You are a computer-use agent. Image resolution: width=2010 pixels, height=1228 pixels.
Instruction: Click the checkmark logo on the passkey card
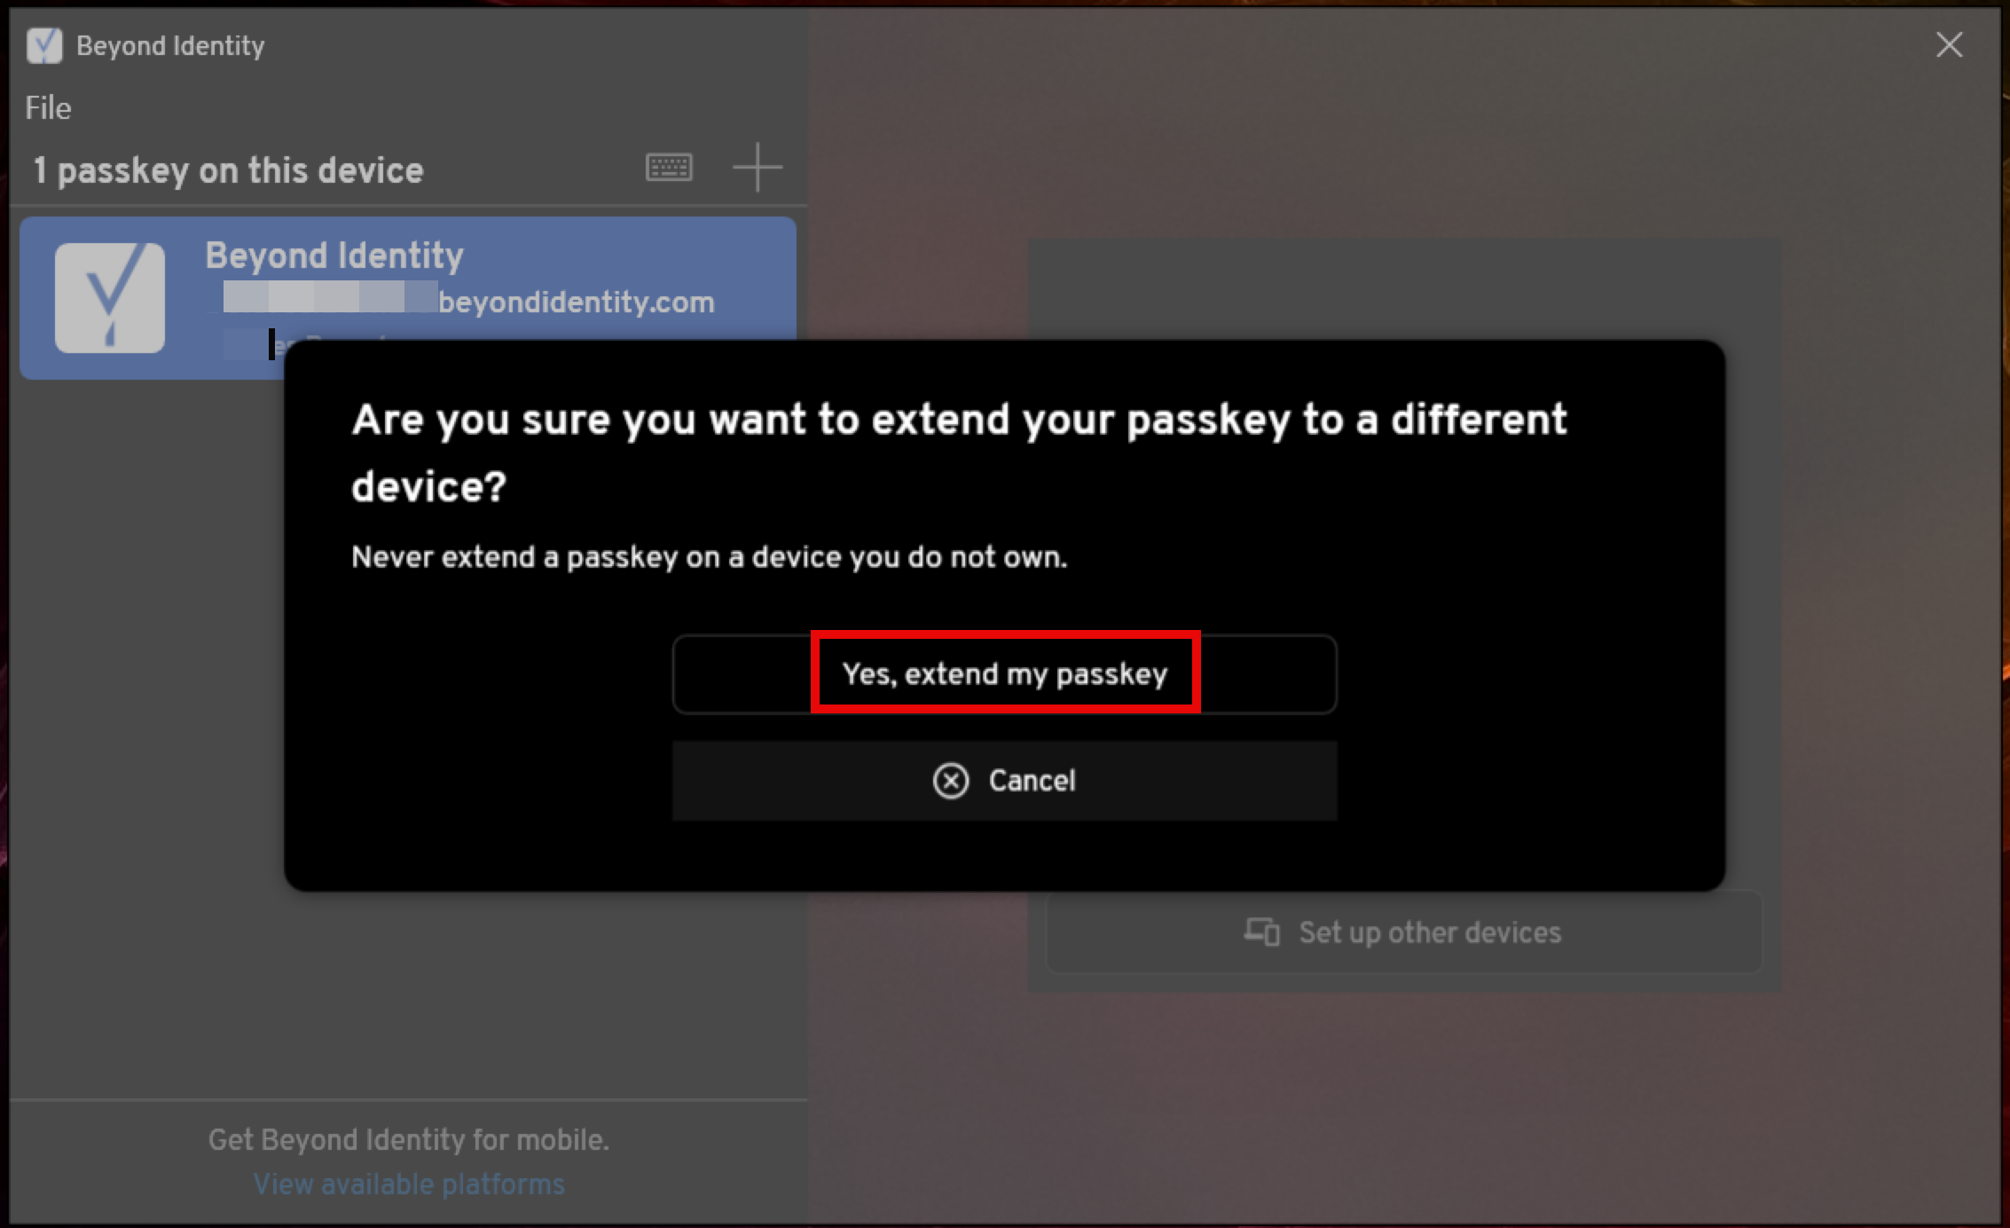tap(111, 297)
